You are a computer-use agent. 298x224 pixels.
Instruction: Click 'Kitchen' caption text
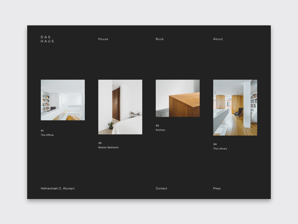161,130
